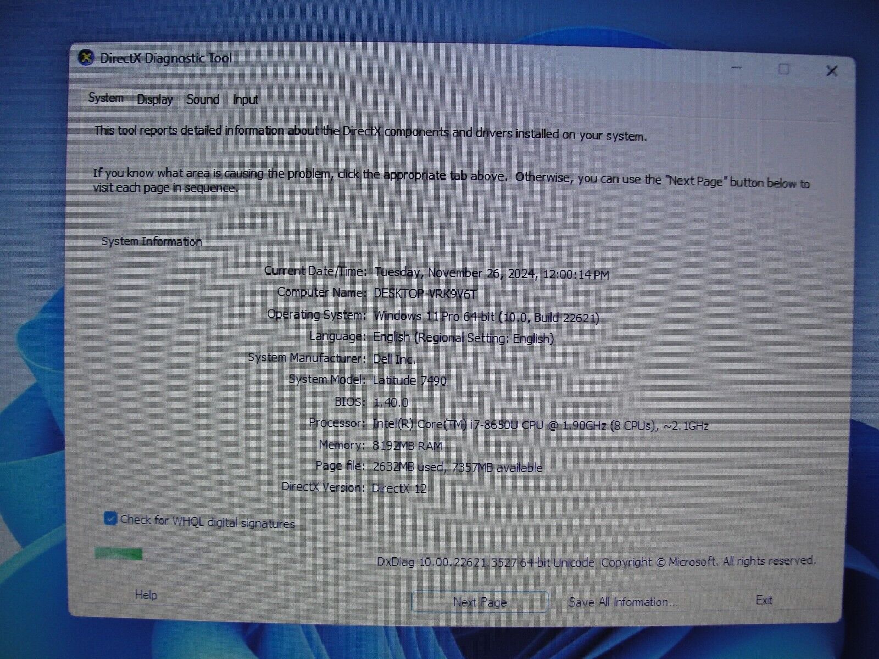Click the Latitude 7490 model value
Screen dimensions: 879x659
409,380
